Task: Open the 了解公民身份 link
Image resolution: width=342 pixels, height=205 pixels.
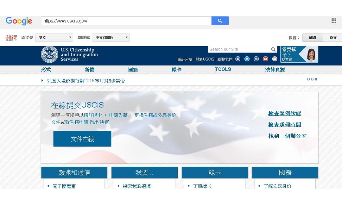Action: [277, 186]
